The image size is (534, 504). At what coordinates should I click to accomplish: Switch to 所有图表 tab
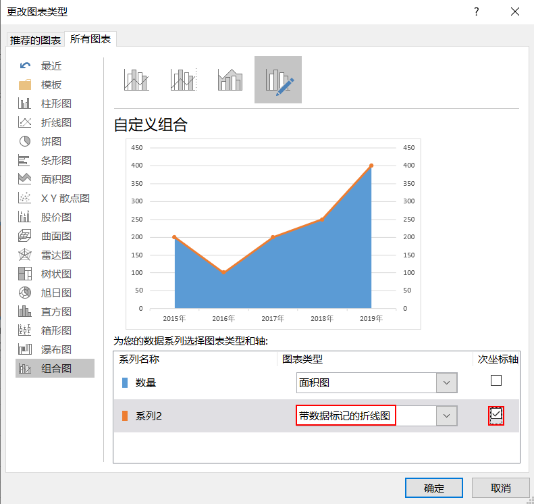pos(90,39)
